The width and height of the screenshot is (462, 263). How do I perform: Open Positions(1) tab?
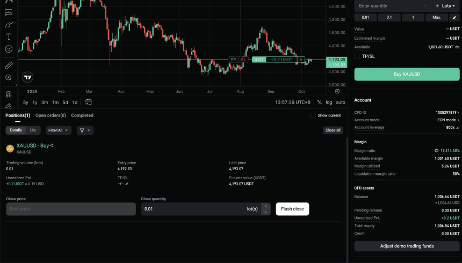click(18, 115)
